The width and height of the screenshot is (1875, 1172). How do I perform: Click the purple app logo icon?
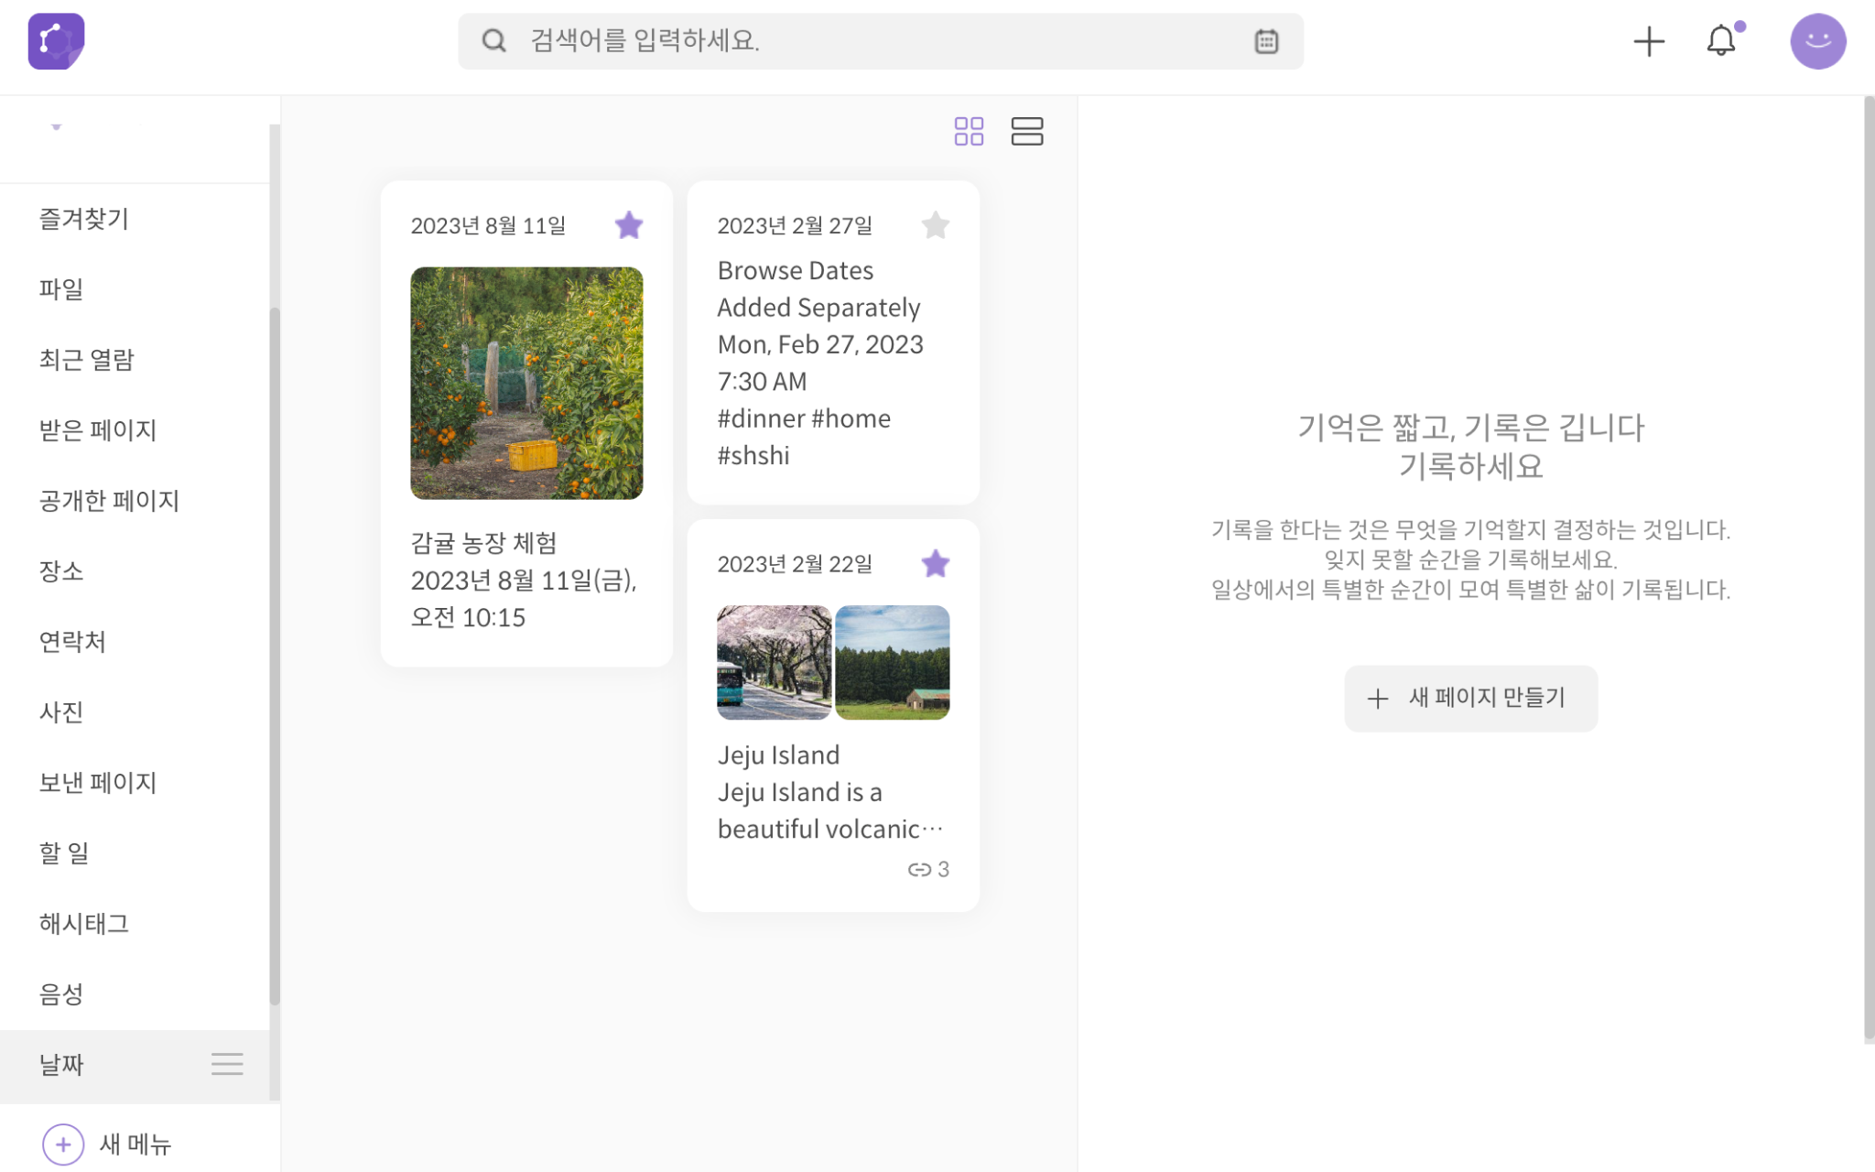click(x=56, y=41)
